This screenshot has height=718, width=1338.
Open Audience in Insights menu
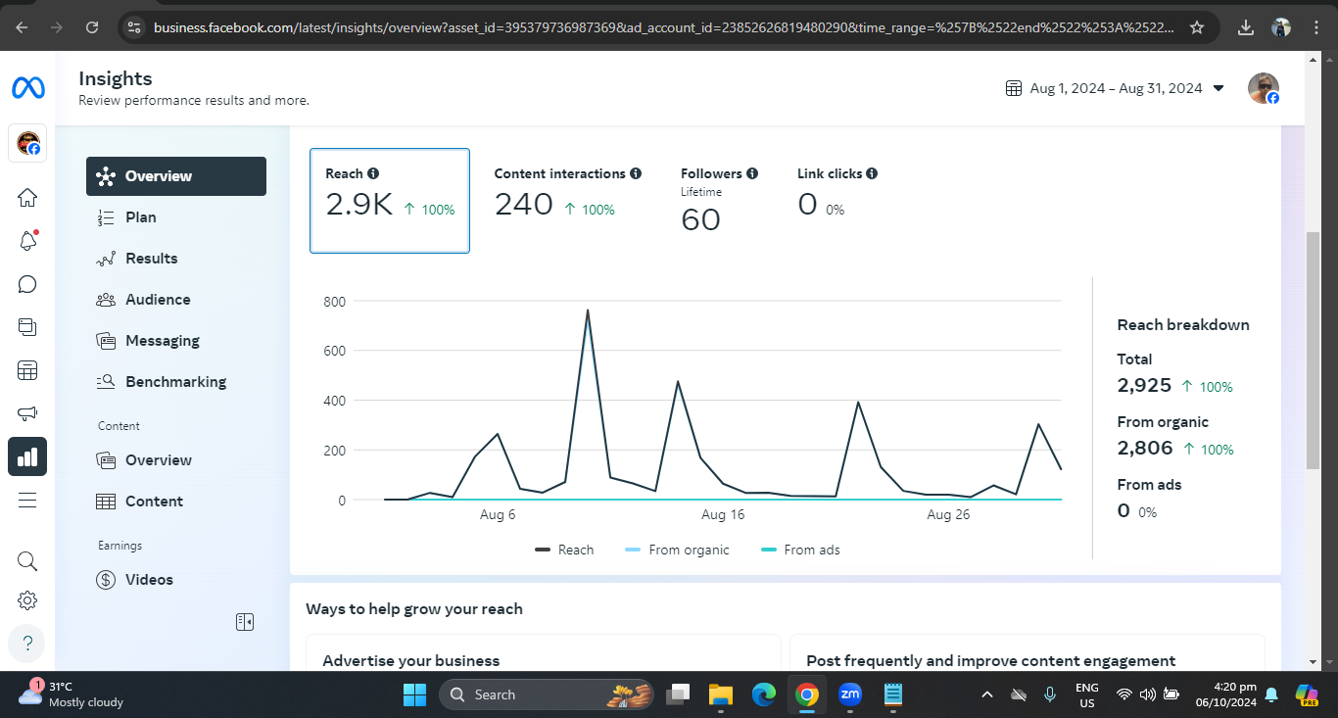pyautogui.click(x=176, y=300)
